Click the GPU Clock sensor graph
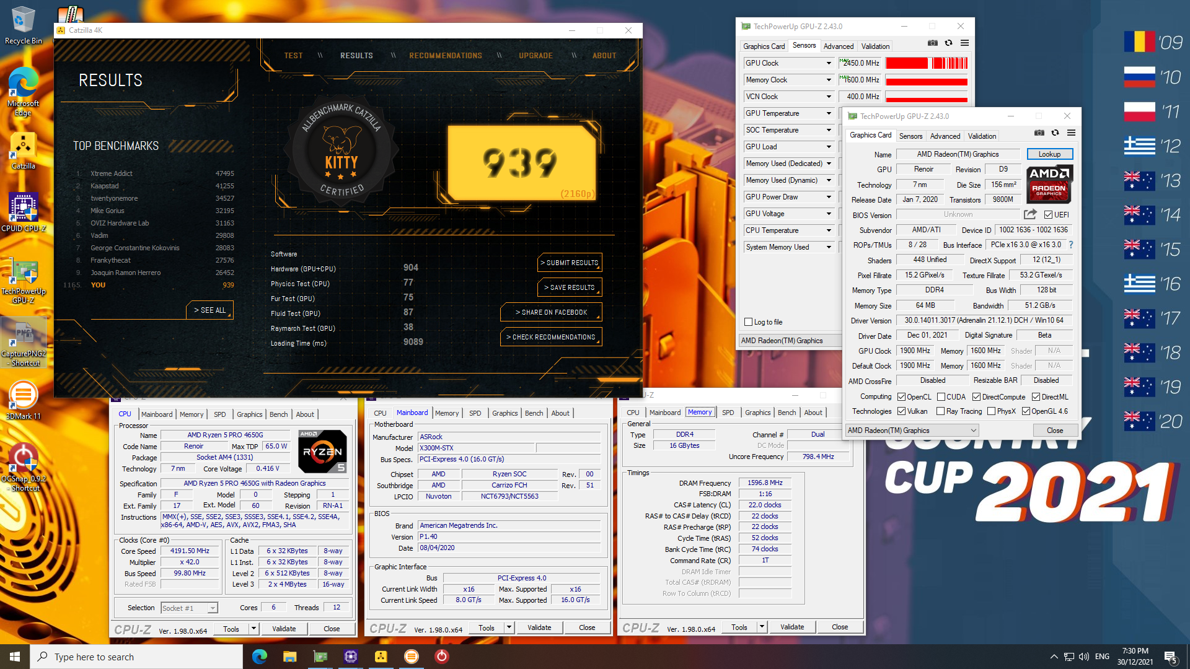The width and height of the screenshot is (1190, 669). coord(927,63)
